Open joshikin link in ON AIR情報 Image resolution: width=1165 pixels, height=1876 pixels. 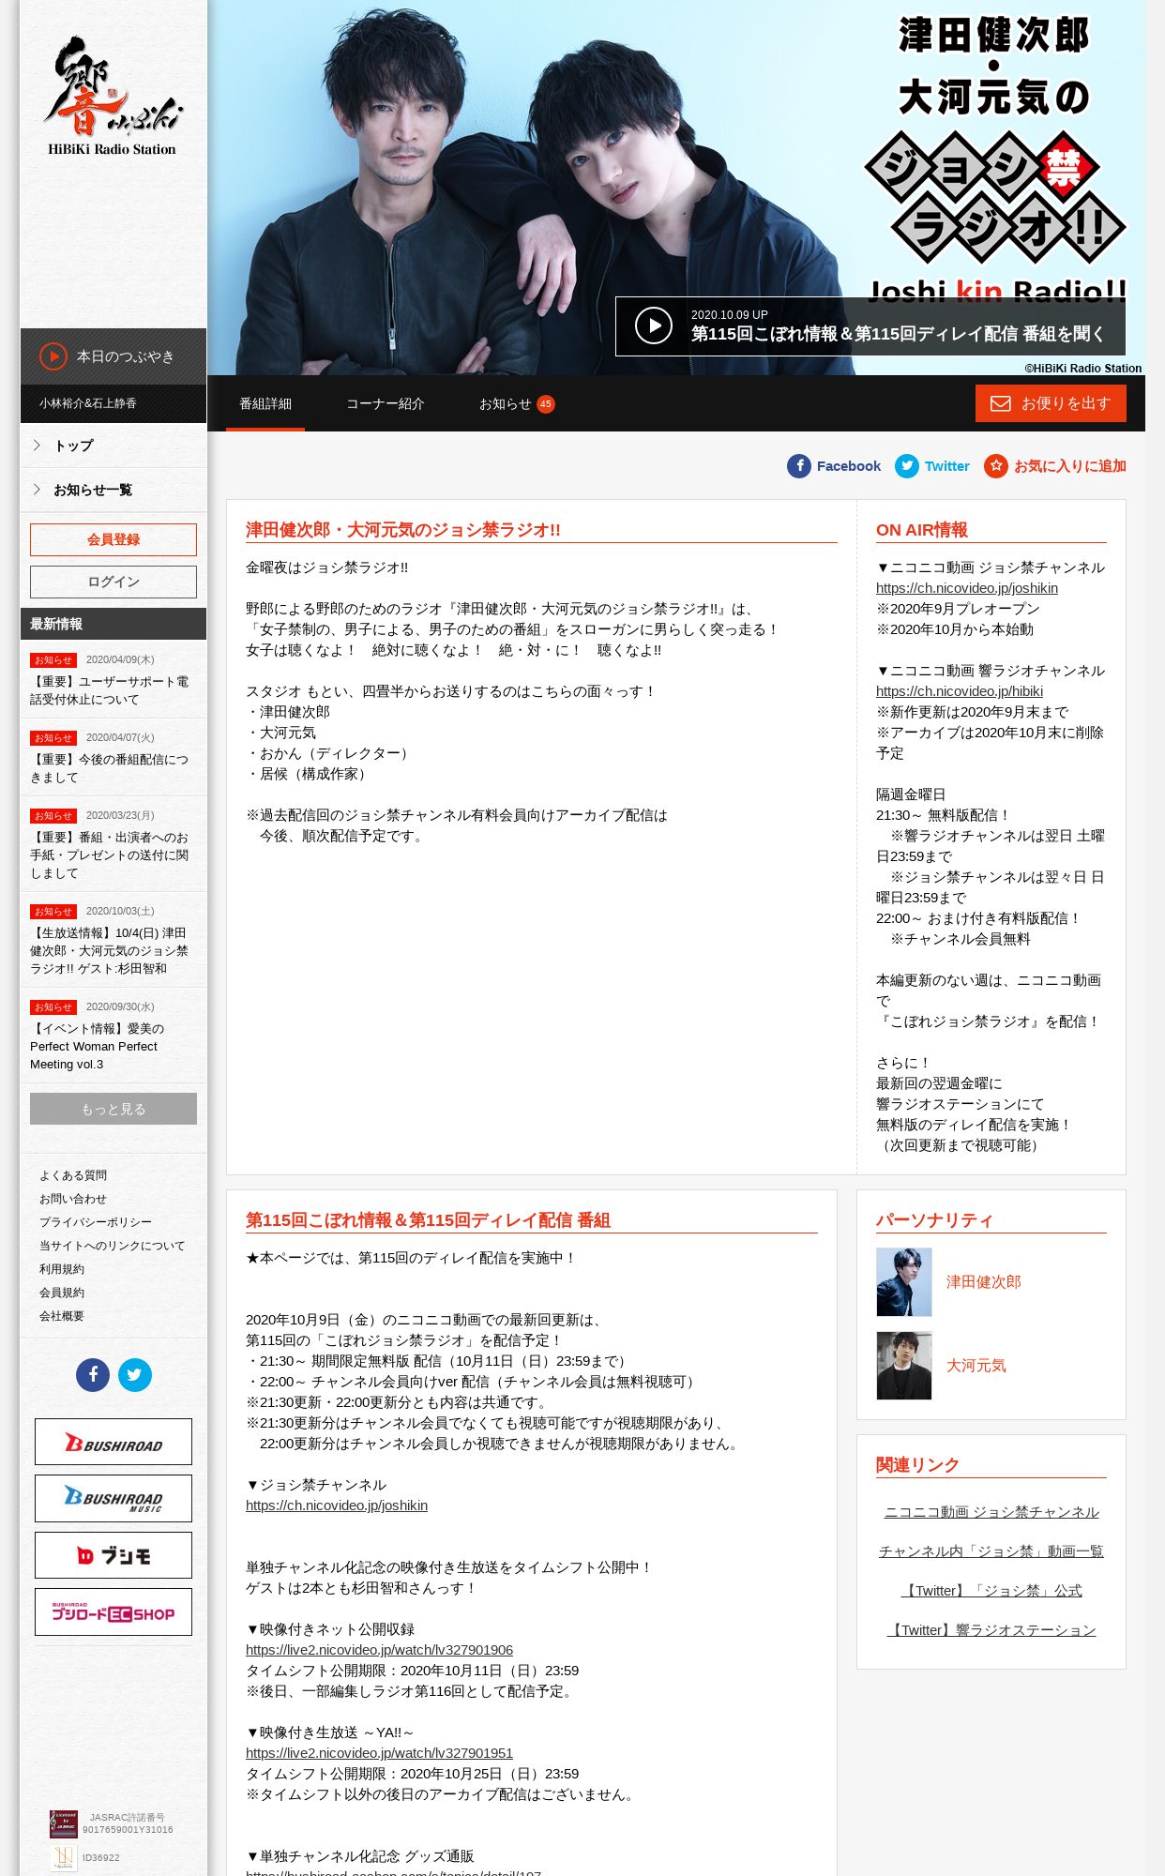coord(967,588)
